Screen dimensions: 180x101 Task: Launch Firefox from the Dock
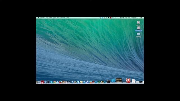60,82
